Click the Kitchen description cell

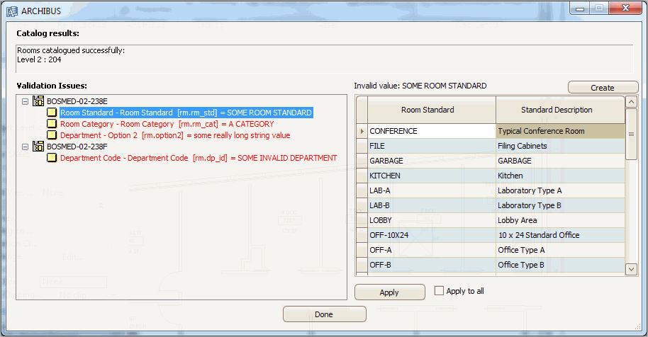coord(560,176)
